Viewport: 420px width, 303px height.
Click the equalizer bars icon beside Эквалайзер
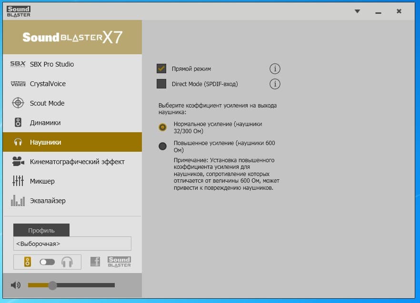point(18,200)
